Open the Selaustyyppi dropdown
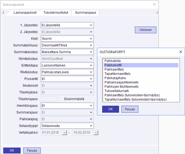This screenshot has height=154, width=185. coord(91,126)
